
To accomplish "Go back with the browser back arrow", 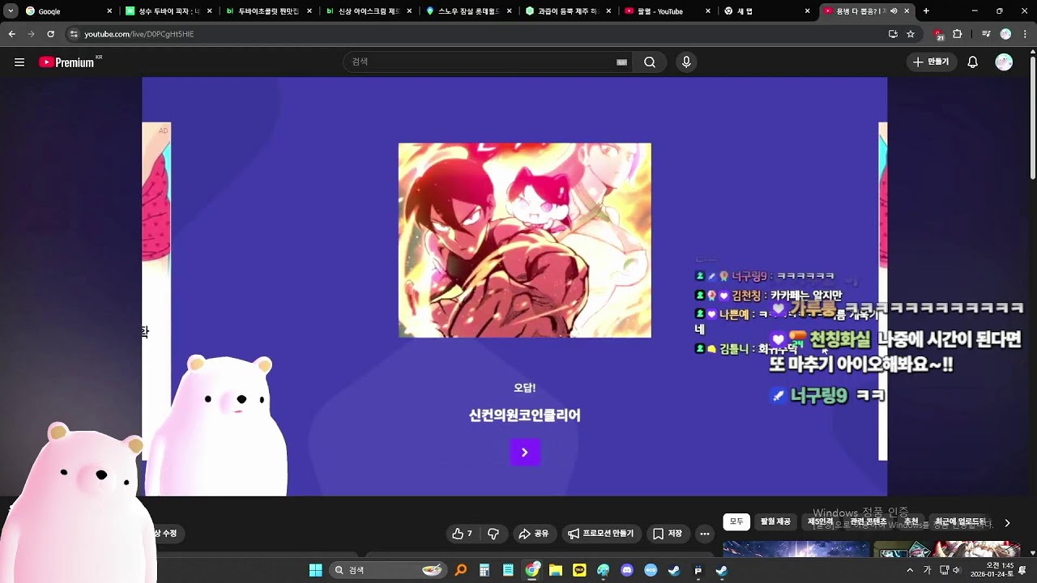I will pos(11,34).
